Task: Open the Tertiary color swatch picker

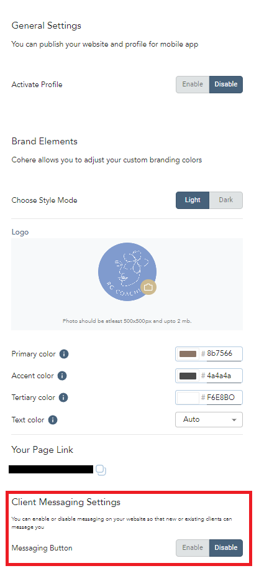Action: click(x=188, y=397)
